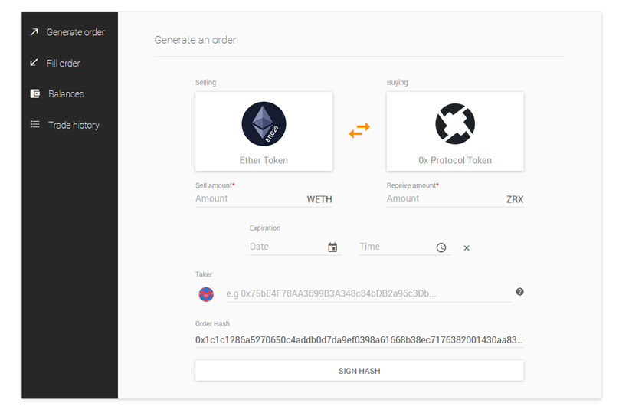Click the Taker help question mark icon
This screenshot has height=413, width=619.
click(x=520, y=292)
